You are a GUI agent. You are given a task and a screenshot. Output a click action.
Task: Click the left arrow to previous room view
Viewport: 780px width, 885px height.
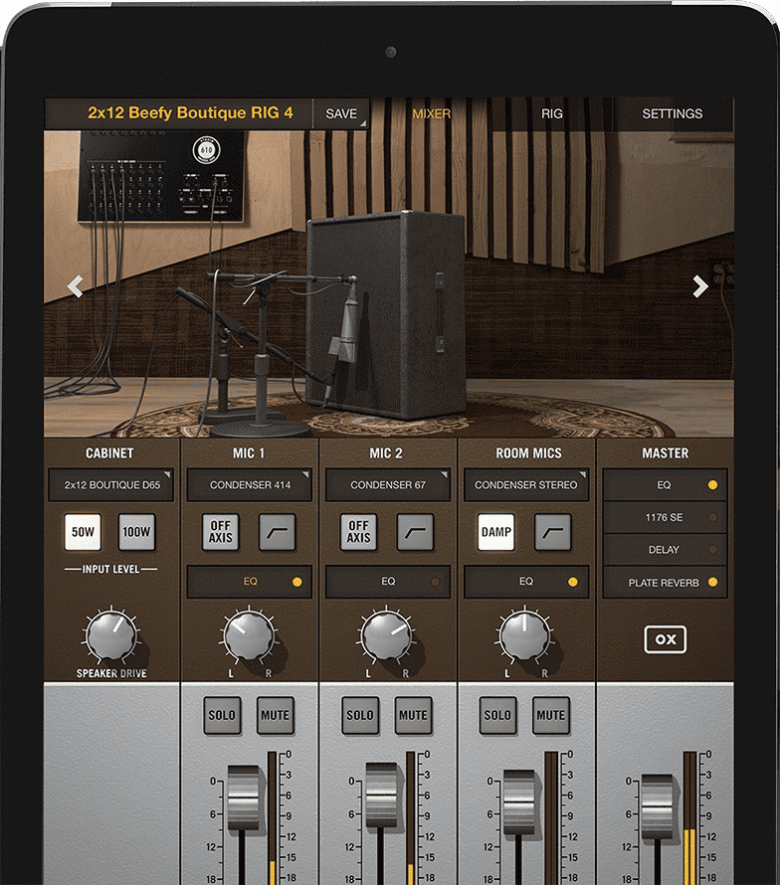coord(75,286)
